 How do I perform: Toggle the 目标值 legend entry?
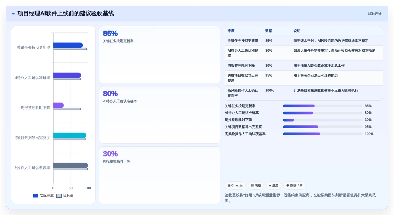tap(65, 196)
